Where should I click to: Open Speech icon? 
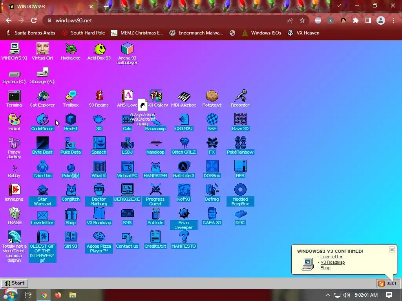click(99, 146)
